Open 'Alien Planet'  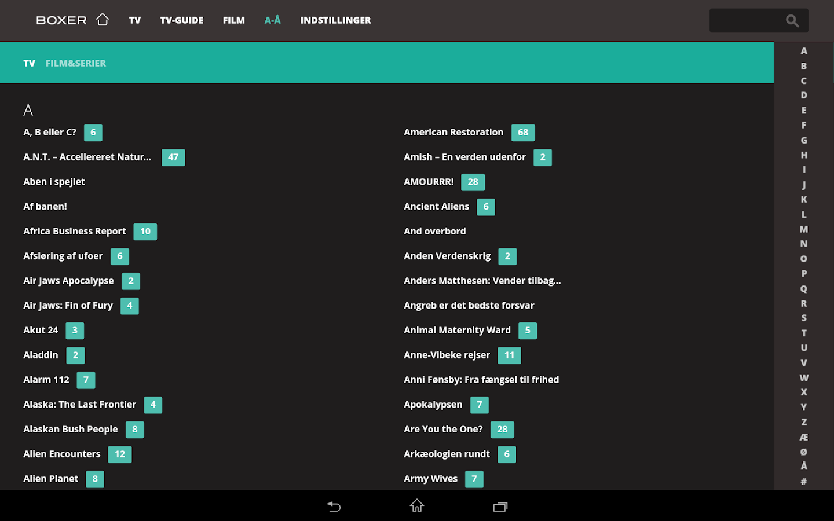point(51,479)
